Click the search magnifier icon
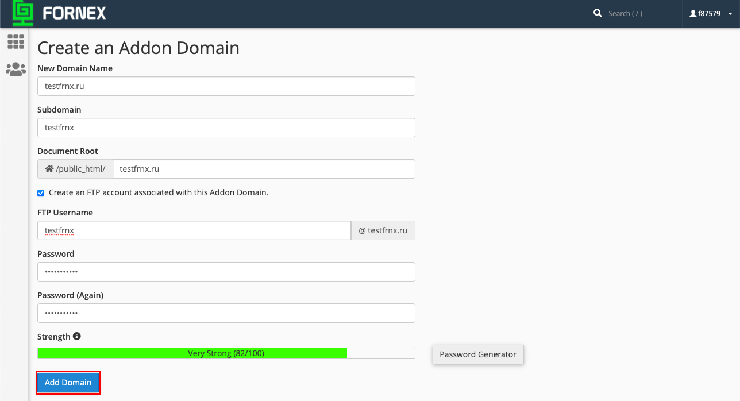 [x=598, y=13]
